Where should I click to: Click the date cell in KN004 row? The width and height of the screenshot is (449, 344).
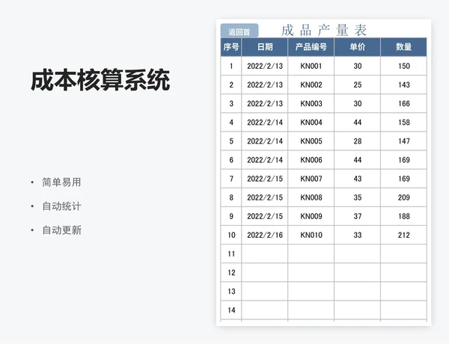pos(265,123)
